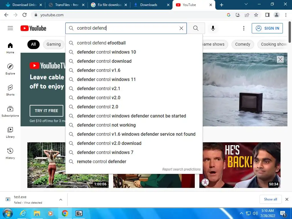The width and height of the screenshot is (292, 219).
Task: Open the HE'S BACK video thumbnail
Action: click(240, 165)
